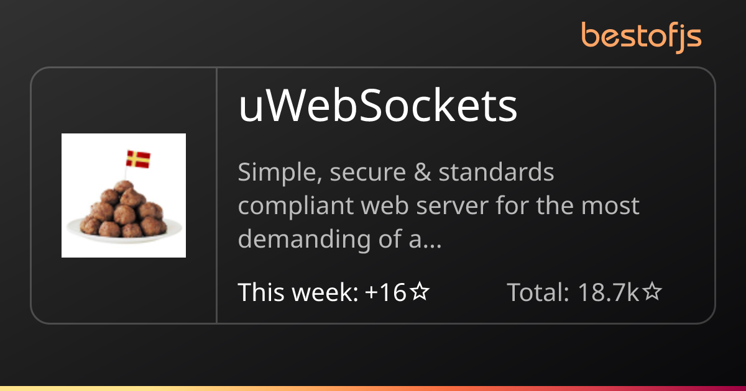This screenshot has width=746, height=391.
Task: Click the star icon beside +16
Action: coord(419,292)
